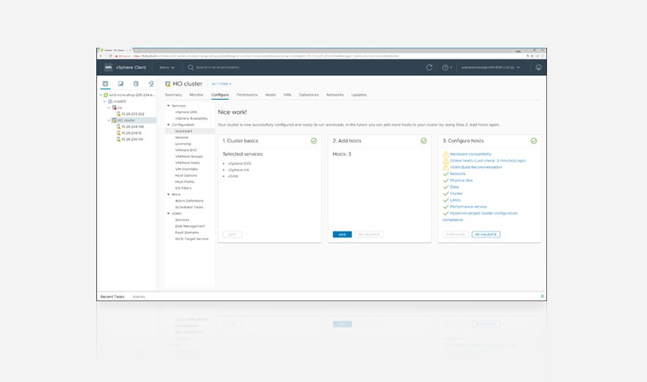Click the blue ADD button under Add hosts
The width and height of the screenshot is (647, 382).
(342, 234)
